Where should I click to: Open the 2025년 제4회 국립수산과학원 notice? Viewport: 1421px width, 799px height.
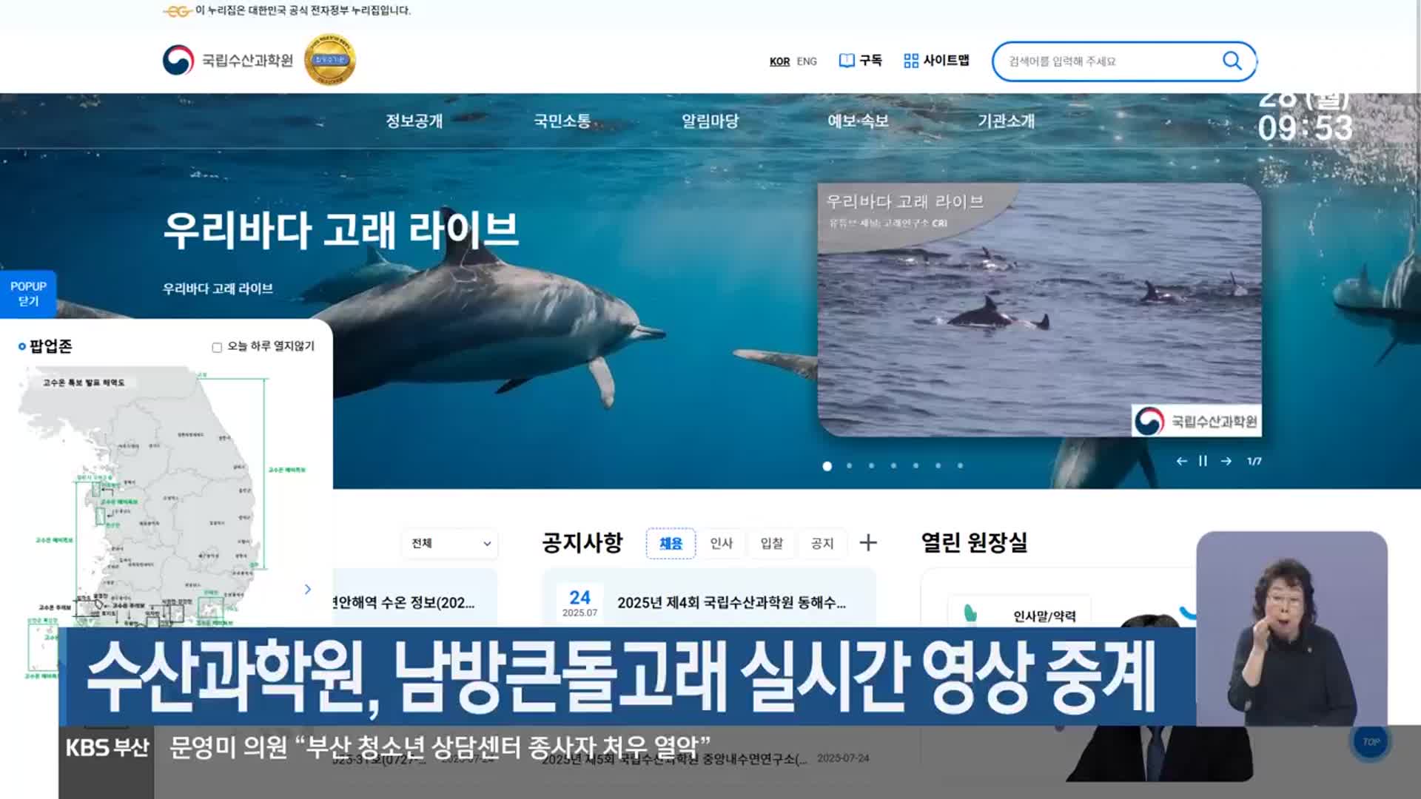731,603
